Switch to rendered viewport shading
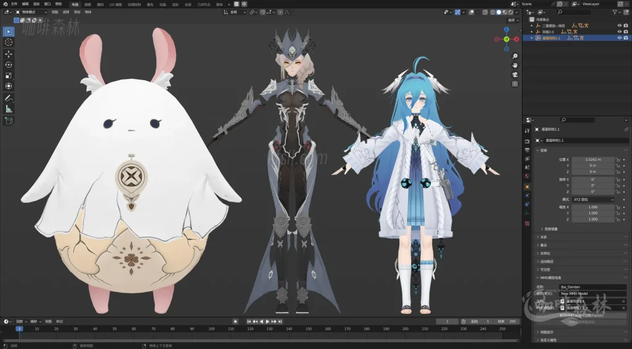632x349 pixels. point(510,12)
